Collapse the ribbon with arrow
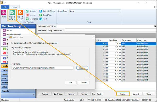The image size is (157, 102). [x=155, y=7]
